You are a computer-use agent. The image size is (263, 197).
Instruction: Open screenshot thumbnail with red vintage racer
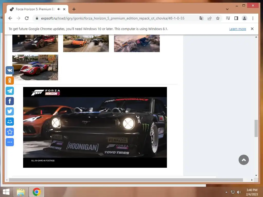pos(35,67)
